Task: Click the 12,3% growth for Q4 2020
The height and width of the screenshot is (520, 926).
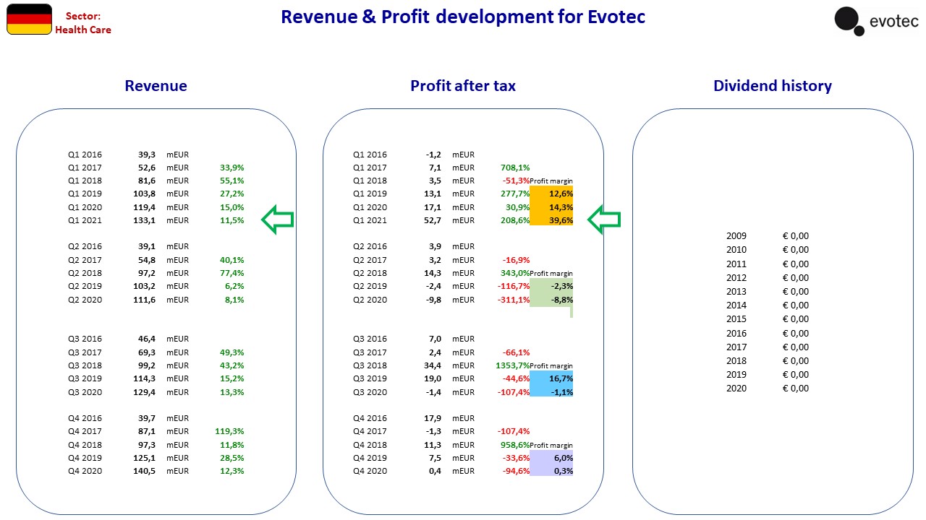Action: tap(231, 471)
